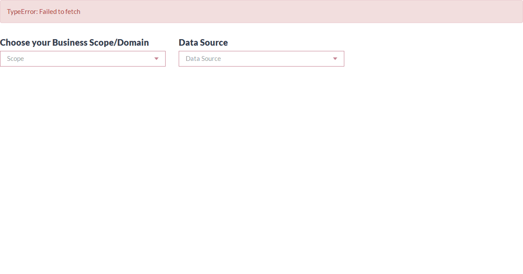This screenshot has width=523, height=274.
Task: Click the word 'TypeError' in the alert
Action: (22, 12)
